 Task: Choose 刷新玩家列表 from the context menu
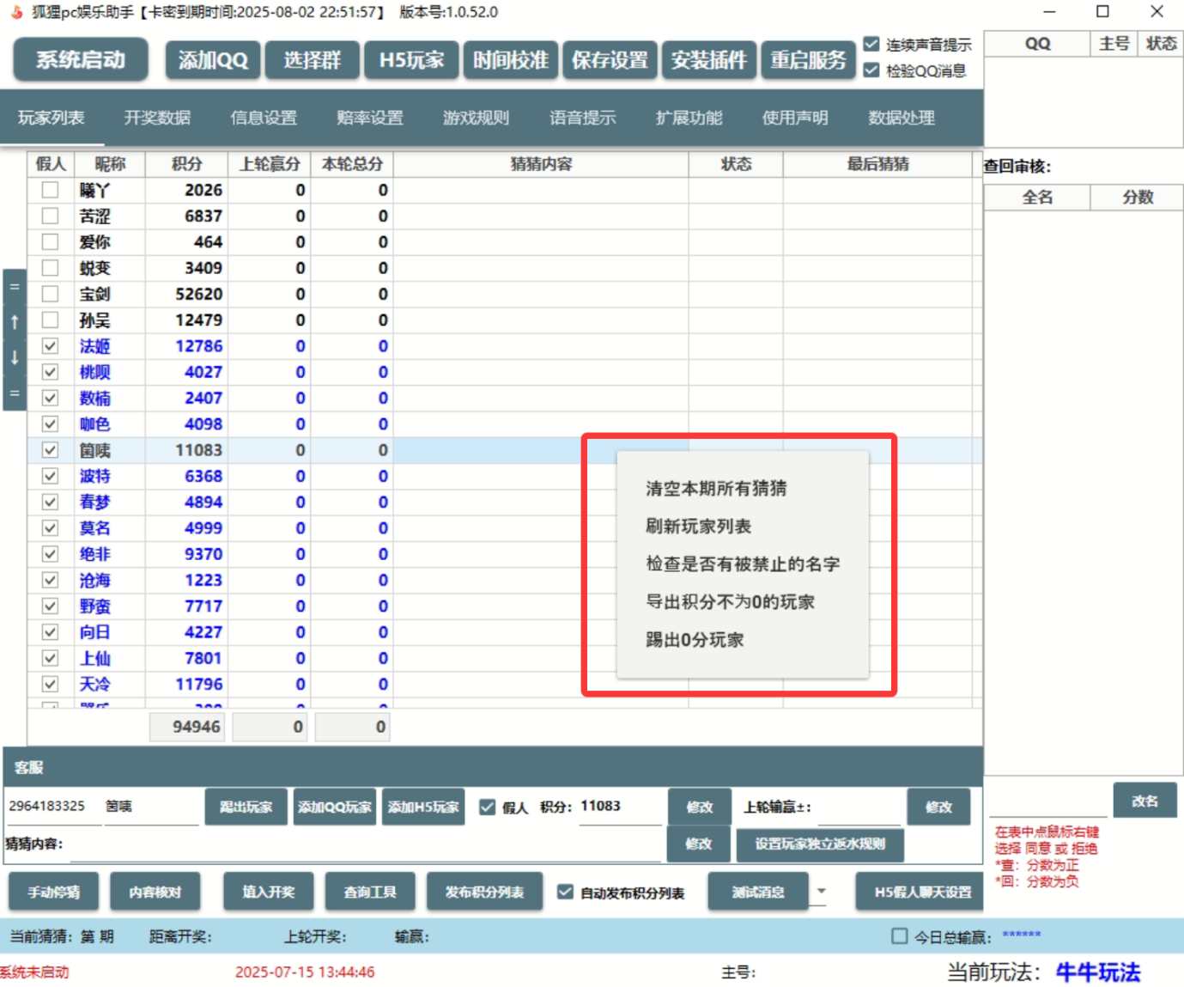[x=698, y=527]
